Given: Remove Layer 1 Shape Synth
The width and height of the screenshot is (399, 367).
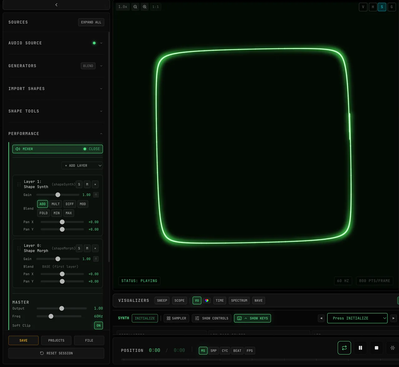Looking at the screenshot, I should pyautogui.click(x=95, y=184).
